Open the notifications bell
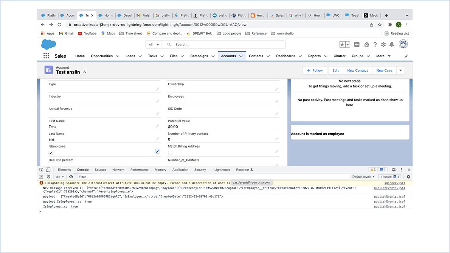Viewport: 450px width, 253px height. tap(392, 44)
